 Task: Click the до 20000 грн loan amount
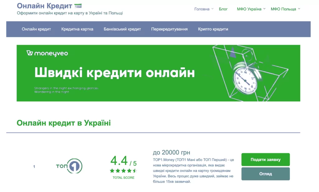click(x=172, y=152)
